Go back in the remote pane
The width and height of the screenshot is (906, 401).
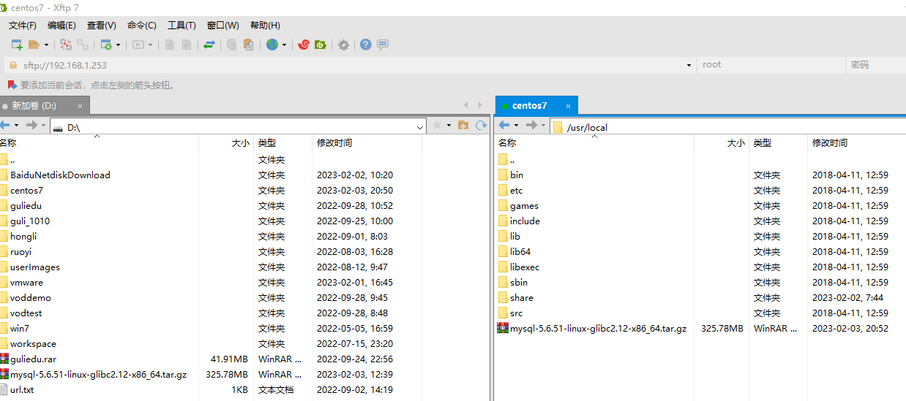[x=503, y=126]
